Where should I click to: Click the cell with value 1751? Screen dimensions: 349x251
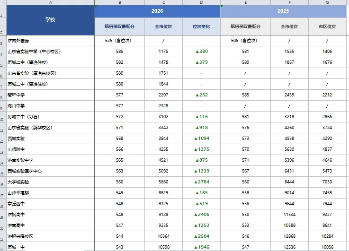coord(163,73)
